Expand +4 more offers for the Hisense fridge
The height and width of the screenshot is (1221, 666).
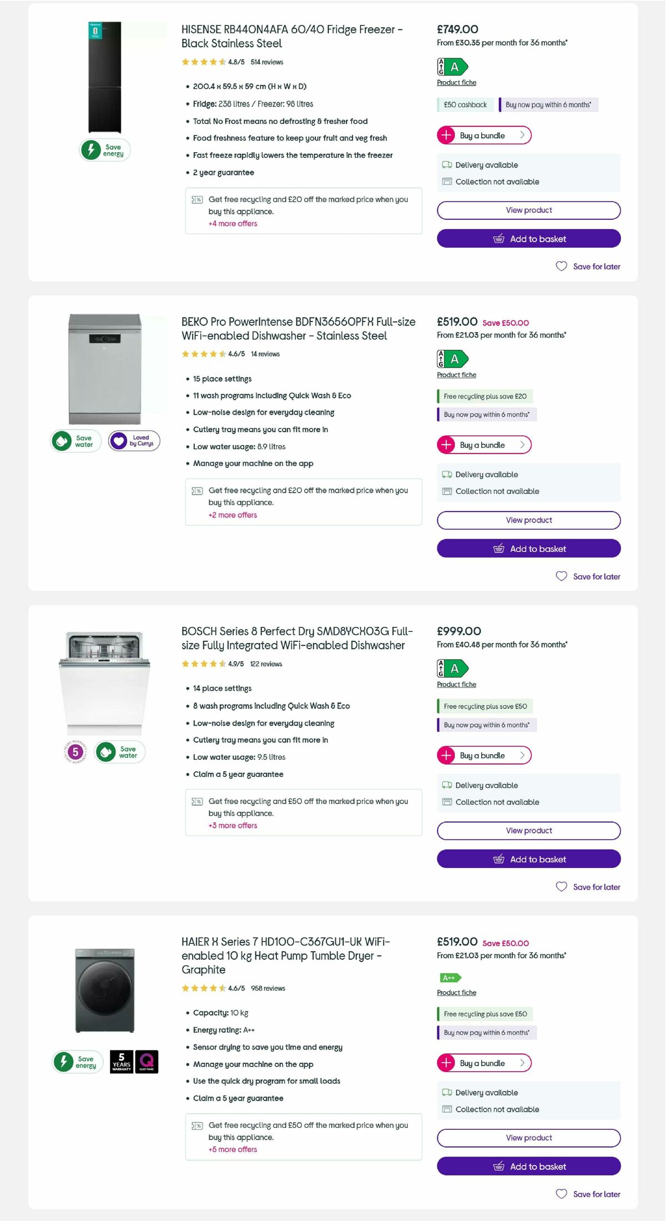coord(232,223)
